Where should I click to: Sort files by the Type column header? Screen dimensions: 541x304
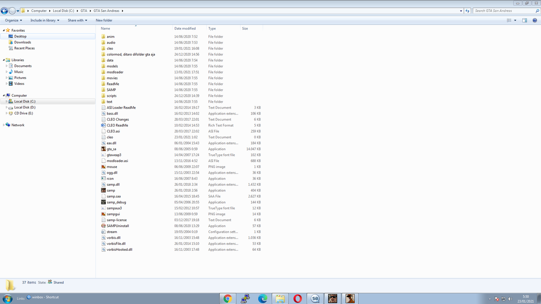tap(223, 28)
